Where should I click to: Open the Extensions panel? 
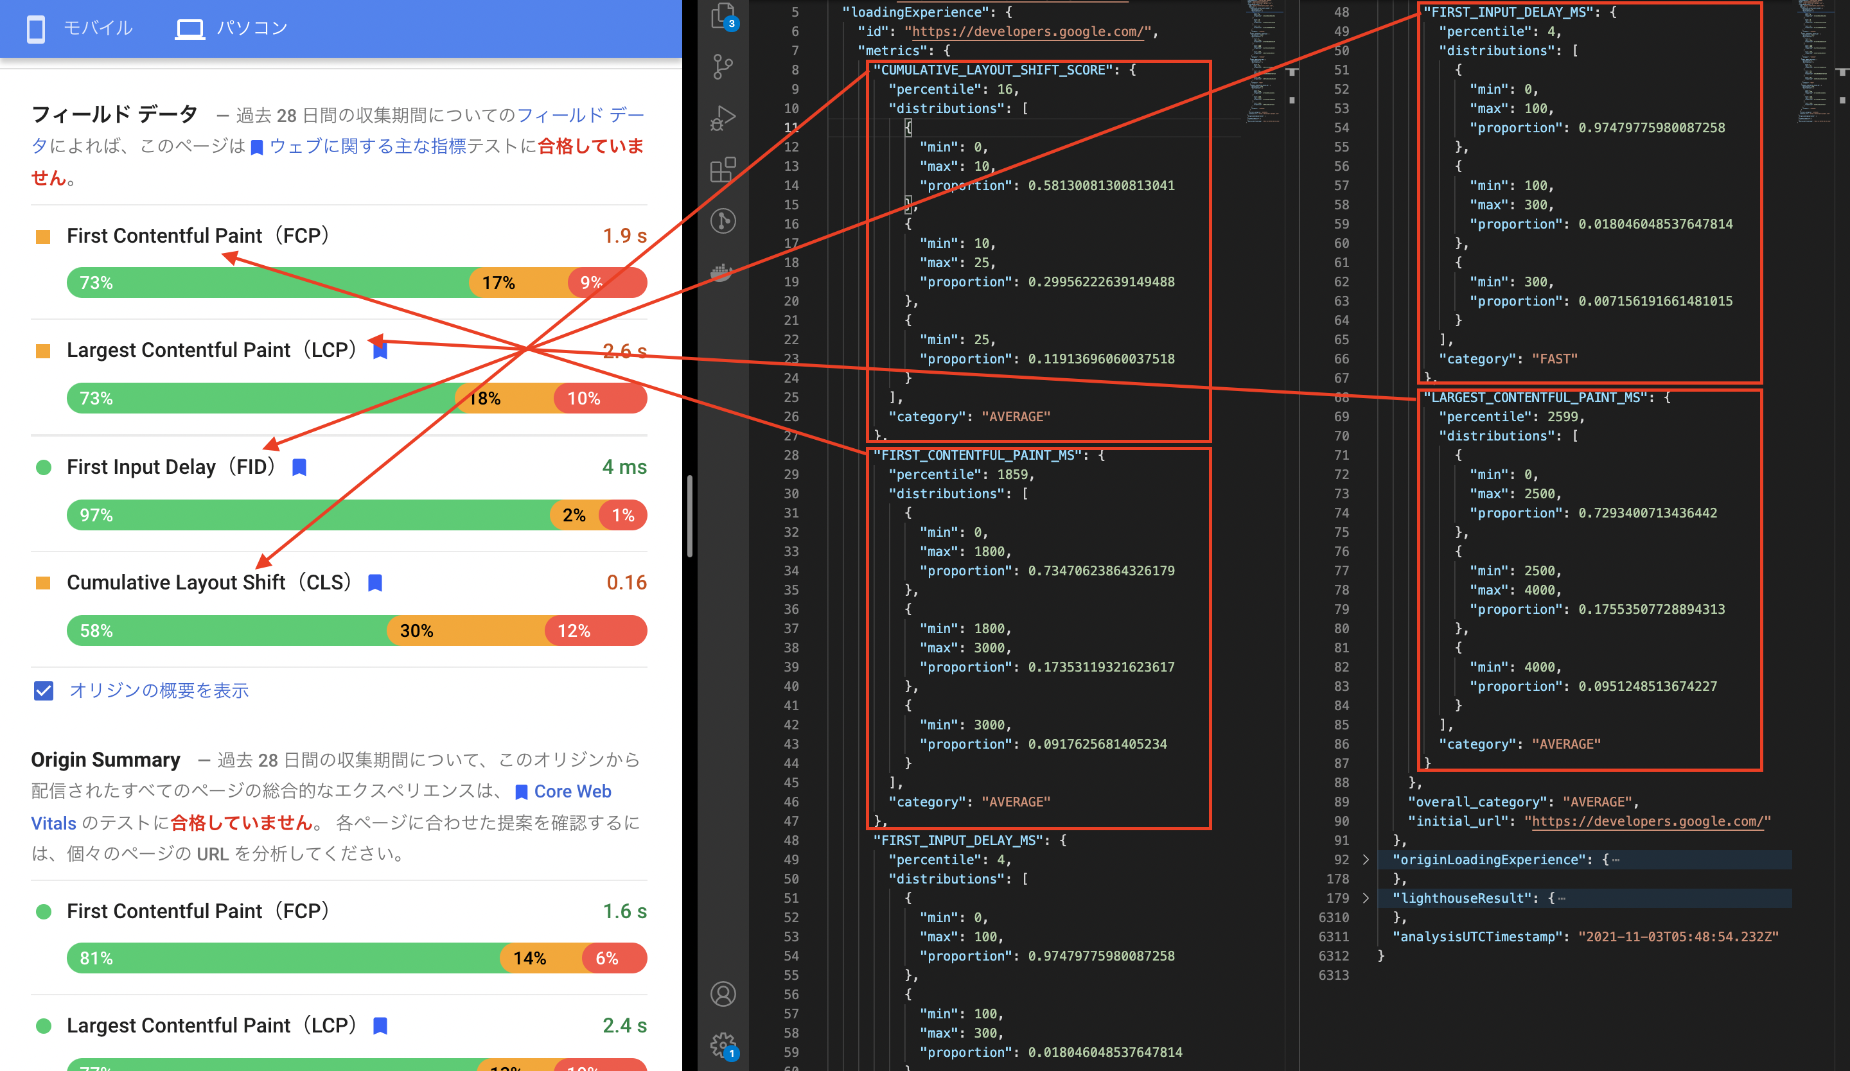pyautogui.click(x=723, y=169)
